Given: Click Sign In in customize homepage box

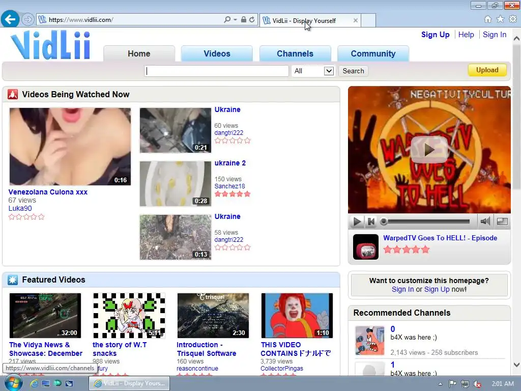Looking at the screenshot, I should [403, 289].
